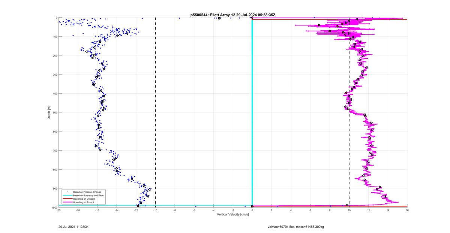Select the 'Depth [m]' y-axis label
Image resolution: width=450 pixels, height=233 pixels.
click(49, 112)
